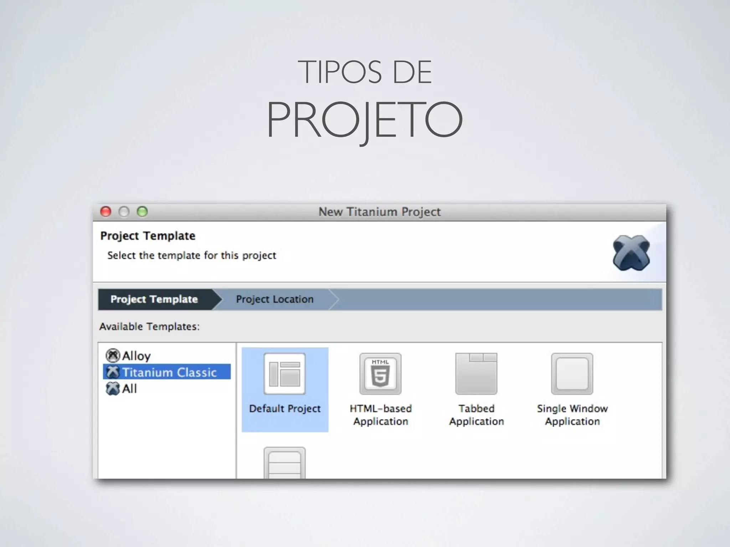This screenshot has height=547, width=730.
Task: Click the Titanium logo in wizard header
Action: pos(631,253)
